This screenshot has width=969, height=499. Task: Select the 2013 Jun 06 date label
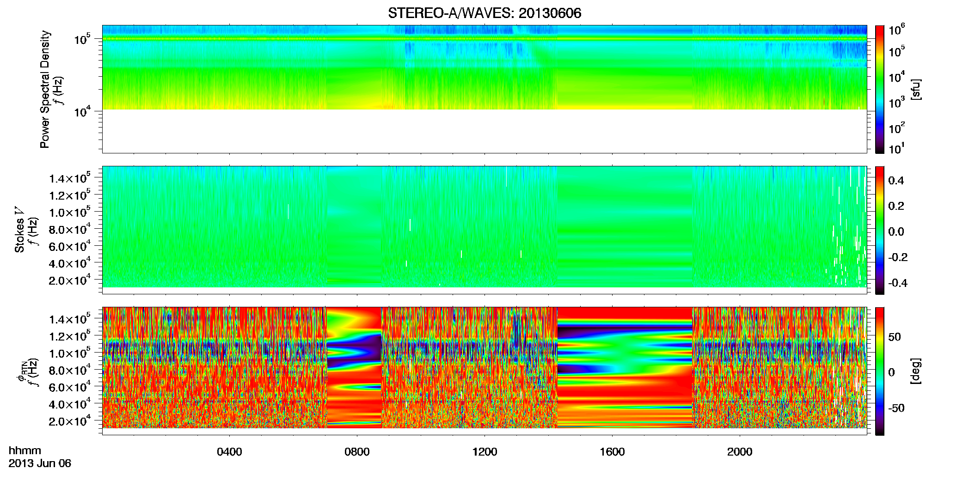coord(40,463)
